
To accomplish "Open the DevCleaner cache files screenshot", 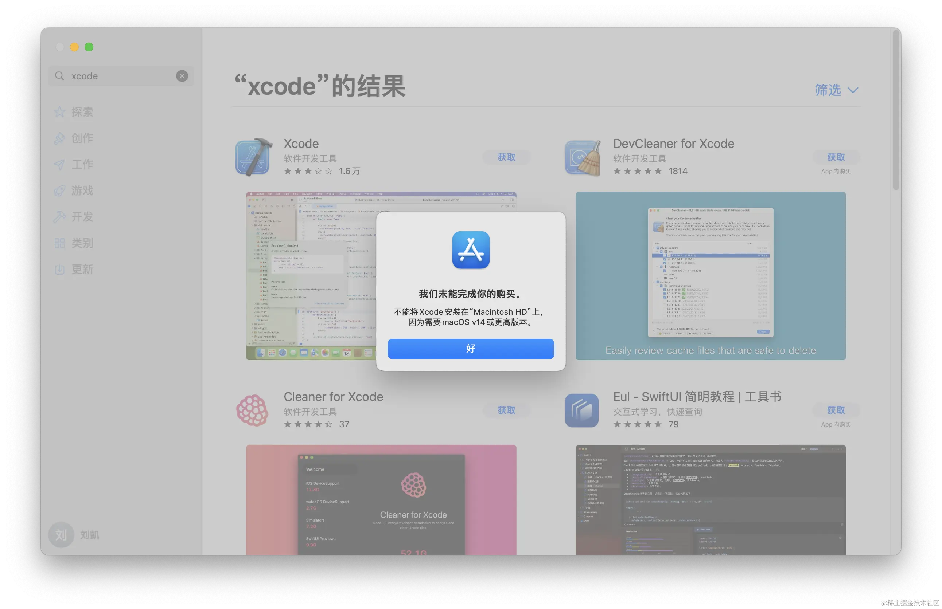I will tap(711, 276).
